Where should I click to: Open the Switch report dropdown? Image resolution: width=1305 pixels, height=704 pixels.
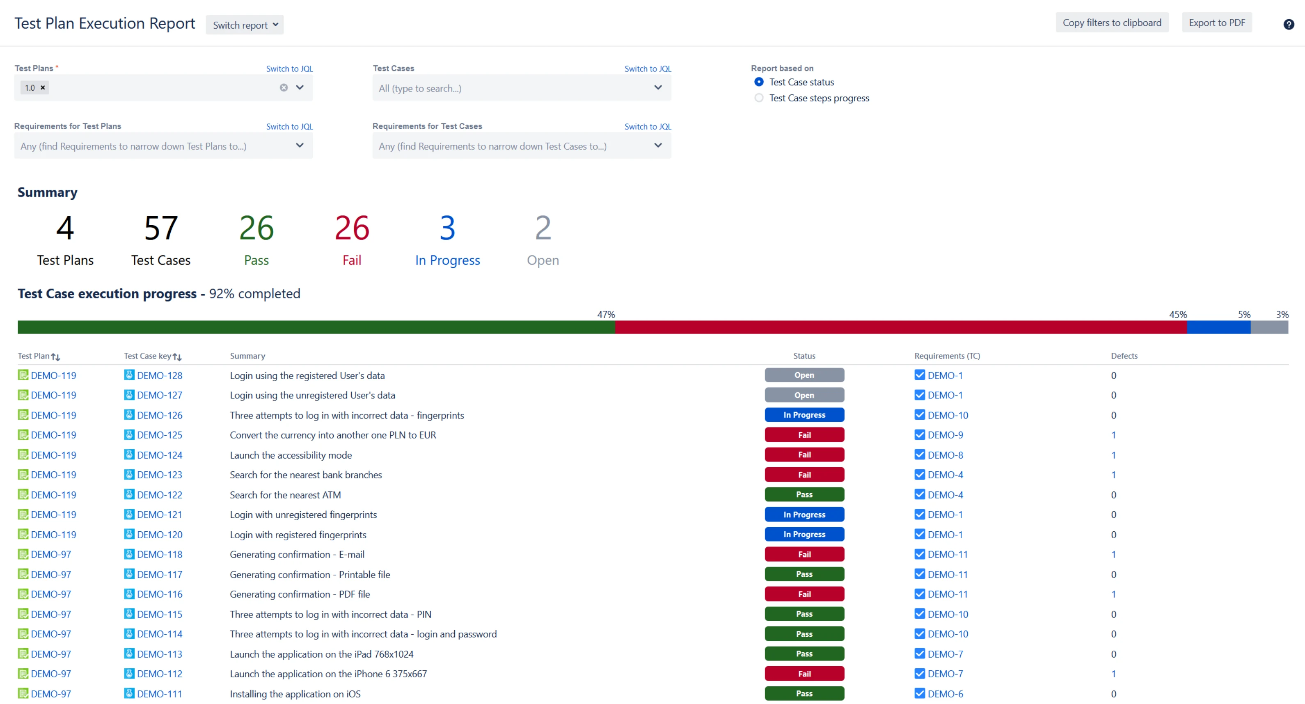(245, 25)
